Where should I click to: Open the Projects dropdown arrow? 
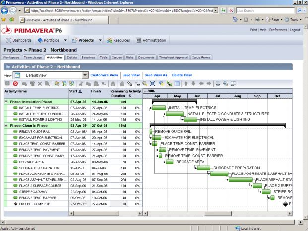(100, 40)
